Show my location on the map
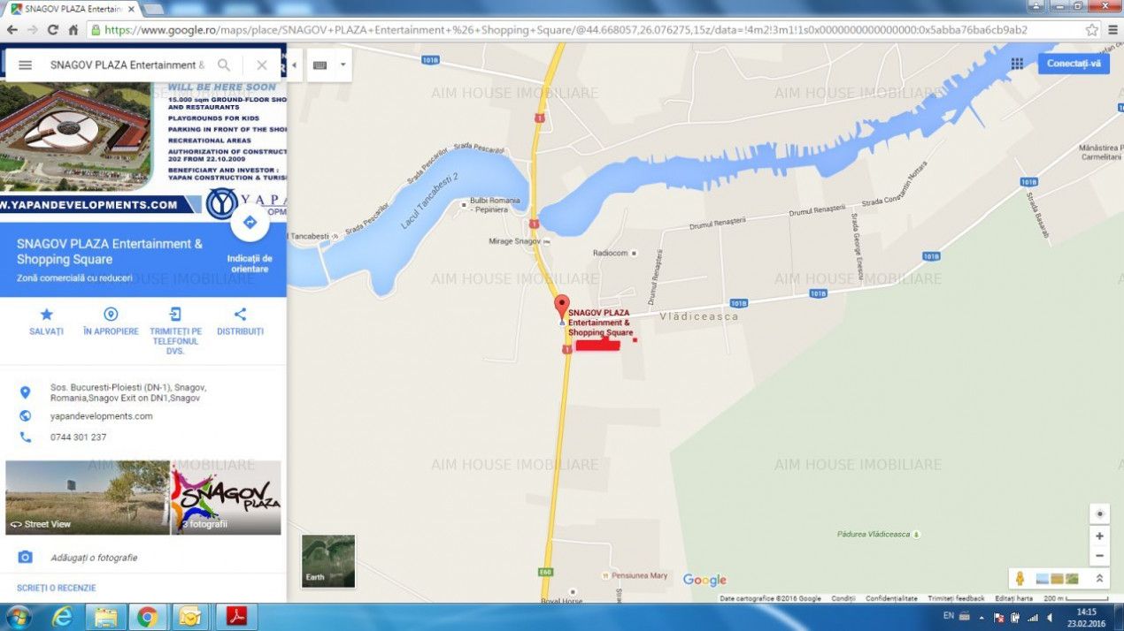Viewport: 1124px width, 631px height. point(1099,513)
